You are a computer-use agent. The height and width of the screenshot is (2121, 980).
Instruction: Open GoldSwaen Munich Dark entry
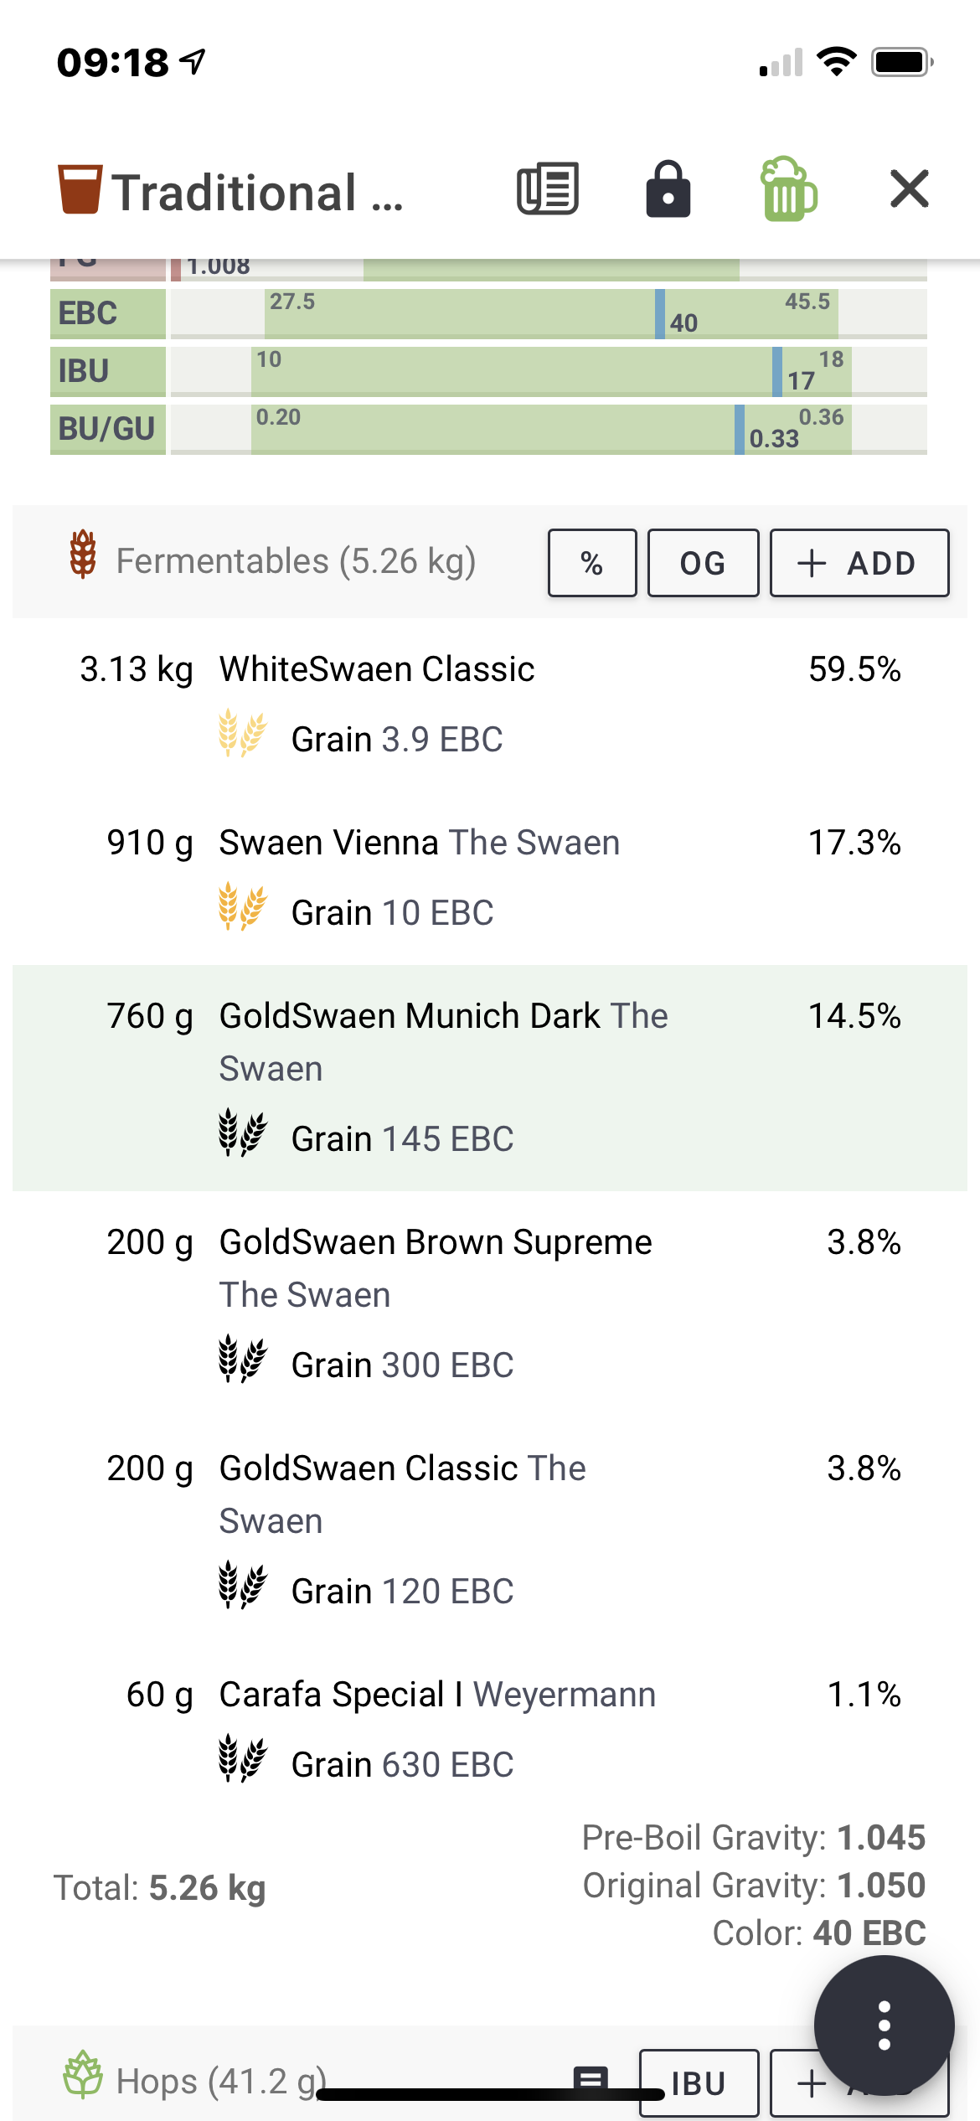[490, 1078]
